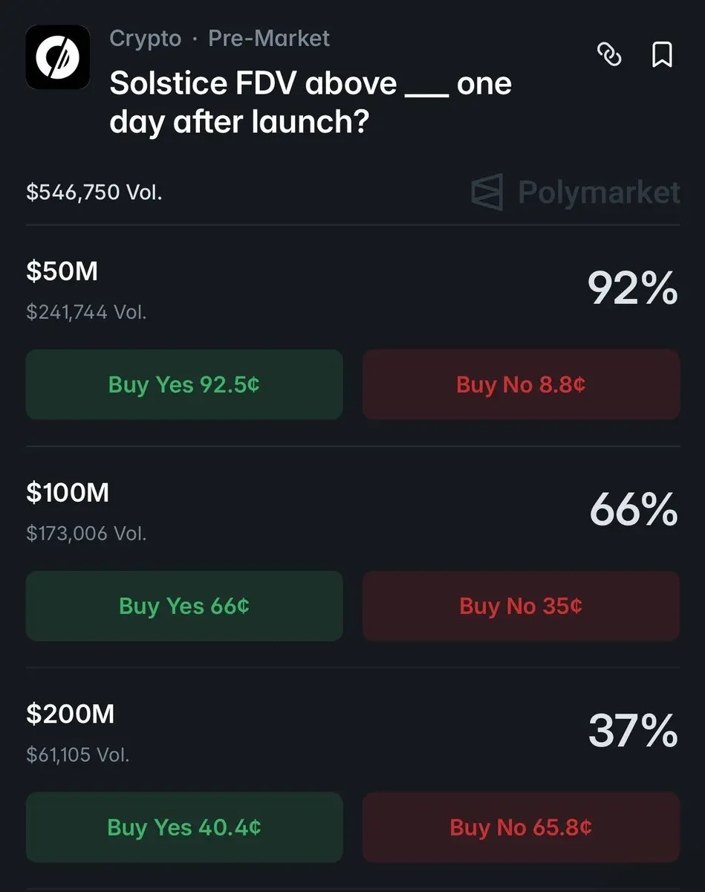This screenshot has width=705, height=892.
Task: Buy Yes at 40.4¢ for $200M
Action: [x=184, y=827]
